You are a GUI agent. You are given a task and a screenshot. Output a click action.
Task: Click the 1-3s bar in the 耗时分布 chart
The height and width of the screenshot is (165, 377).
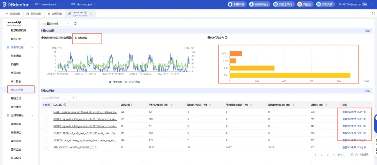click(x=290, y=75)
